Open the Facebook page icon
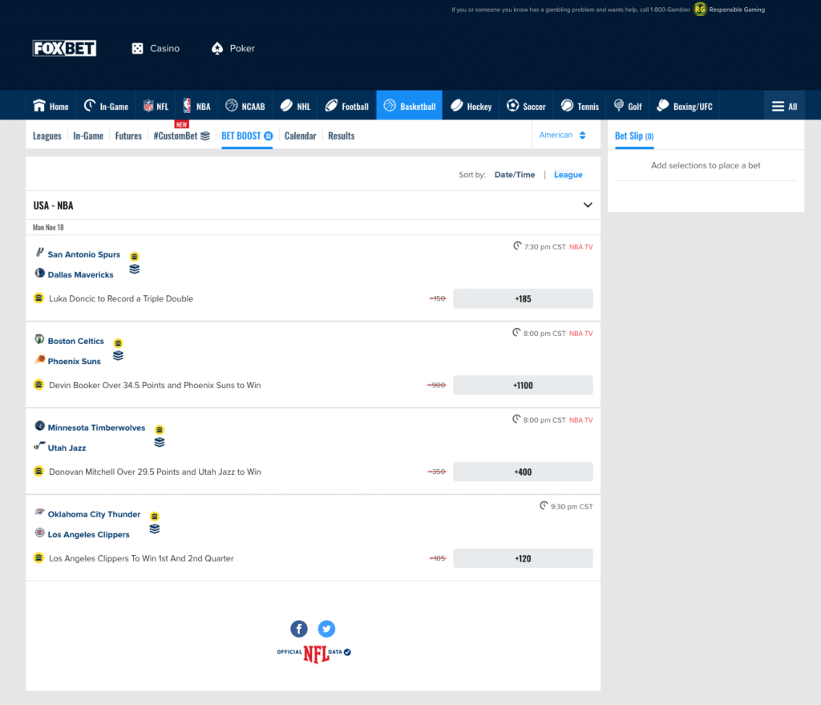 click(299, 629)
